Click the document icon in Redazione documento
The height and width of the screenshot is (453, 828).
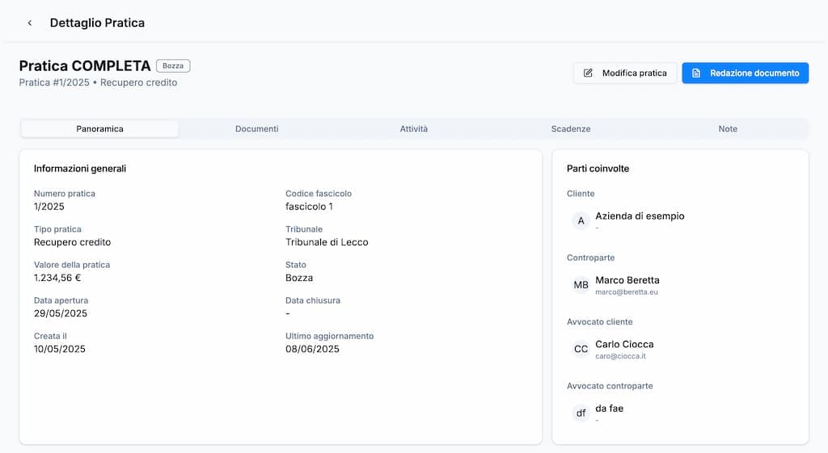pos(696,73)
